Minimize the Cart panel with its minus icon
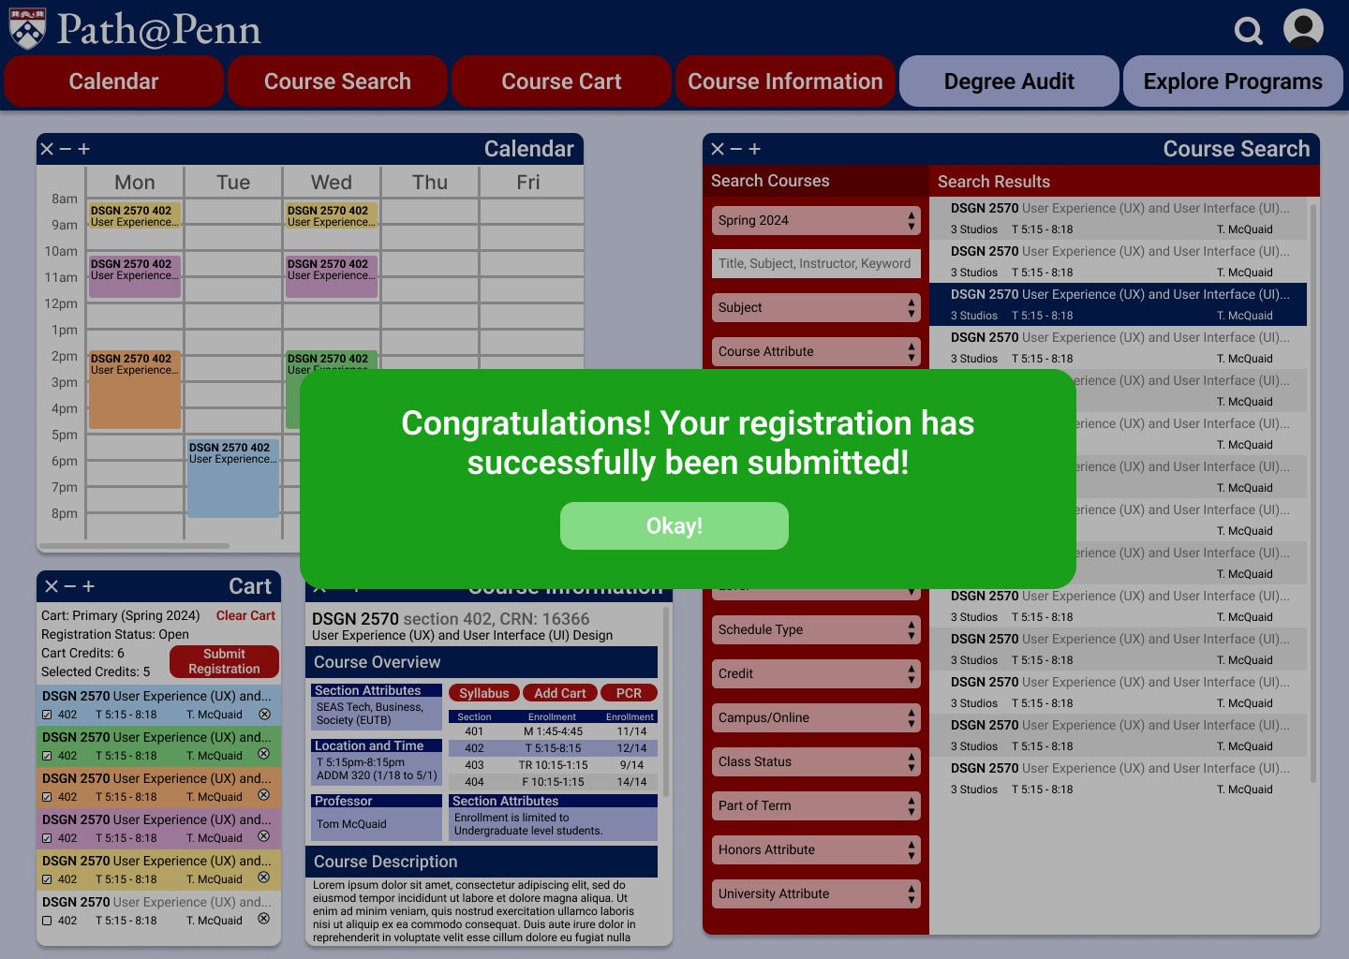Viewport: 1349px width, 959px height. click(x=70, y=586)
